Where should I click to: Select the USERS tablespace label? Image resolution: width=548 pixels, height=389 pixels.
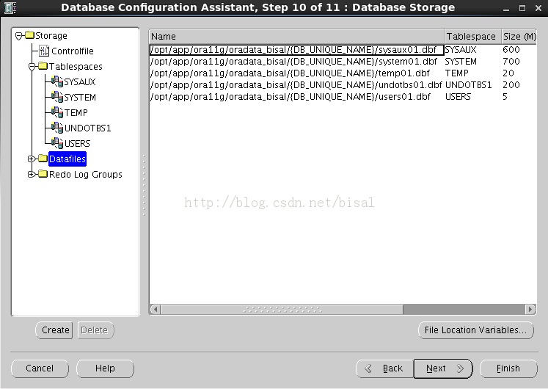pyautogui.click(x=77, y=143)
